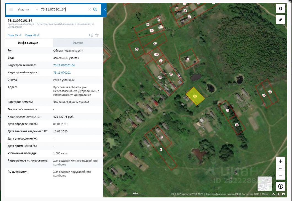Select parcel 6 on the map

point(162,137)
